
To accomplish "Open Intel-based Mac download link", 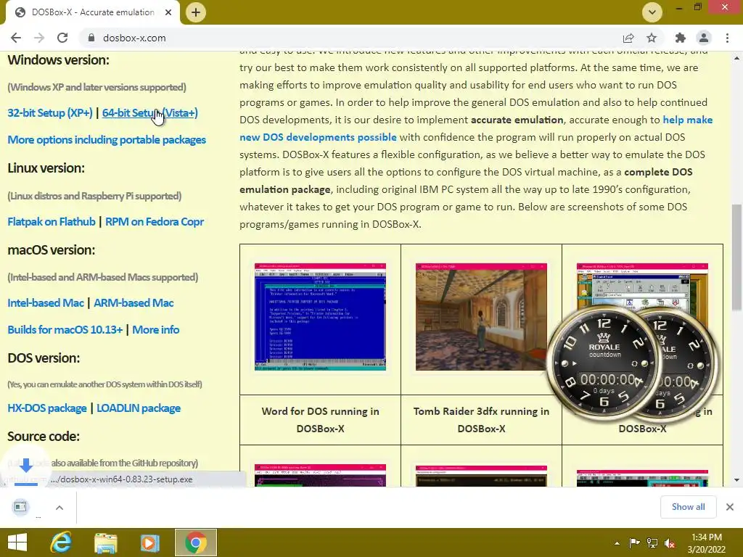I will point(46,302).
